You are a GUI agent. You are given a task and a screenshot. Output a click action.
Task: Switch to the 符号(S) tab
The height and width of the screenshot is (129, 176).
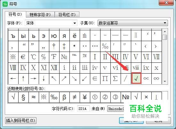click(x=15, y=15)
